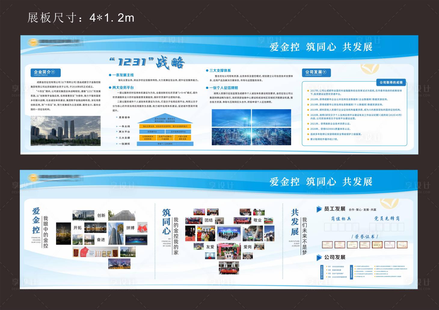The image size is (439, 310).
Task: Click the vertical 我们未来不是梦 caption
Action: click(x=305, y=236)
